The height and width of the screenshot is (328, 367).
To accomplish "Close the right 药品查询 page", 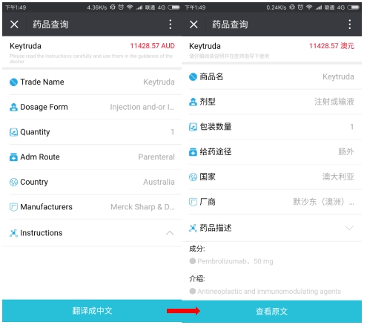I will [x=194, y=24].
